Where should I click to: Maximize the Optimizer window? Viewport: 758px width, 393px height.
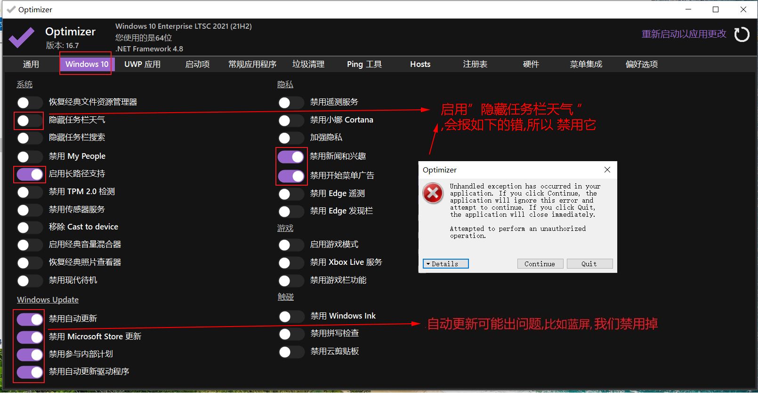pyautogui.click(x=715, y=9)
